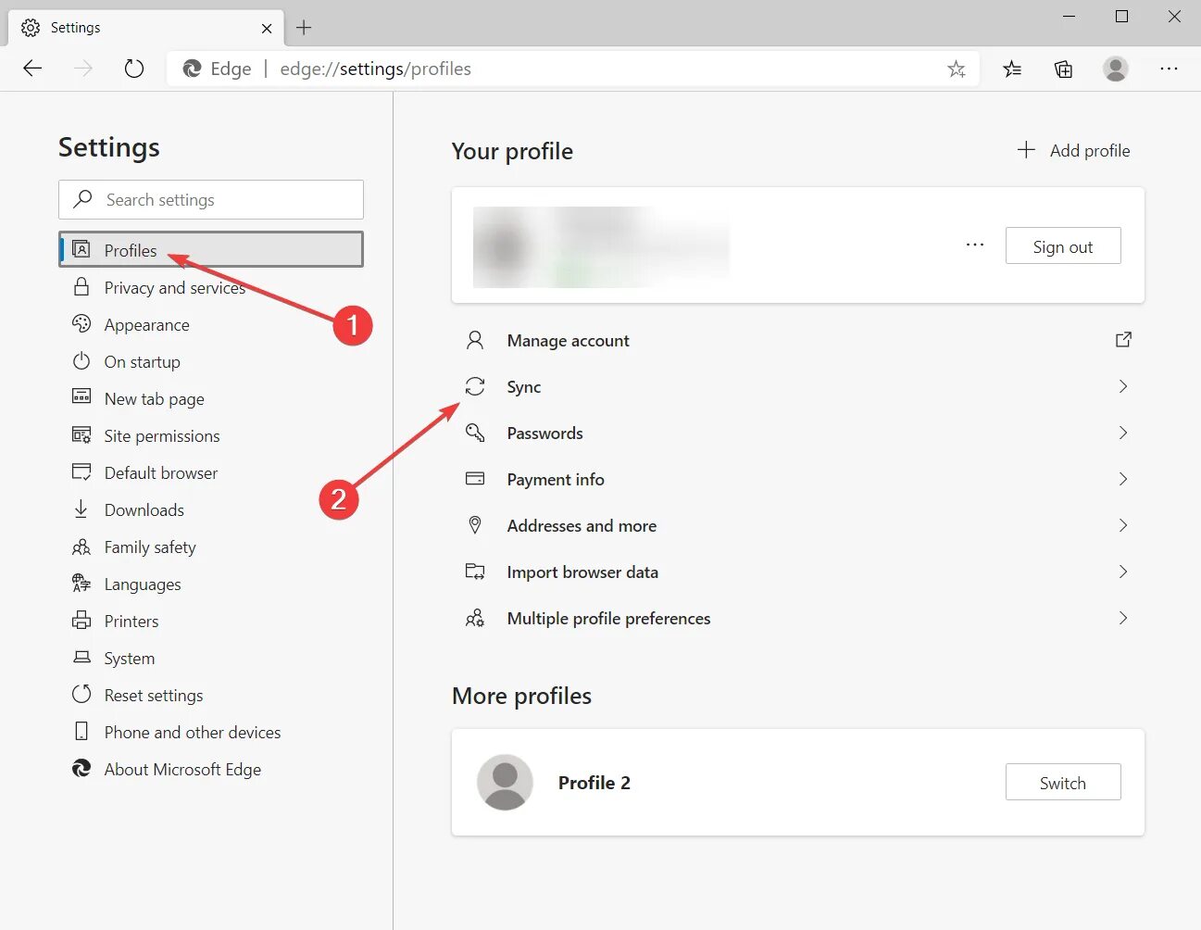Open more options for signed-in profile
The width and height of the screenshot is (1201, 930).
click(975, 245)
